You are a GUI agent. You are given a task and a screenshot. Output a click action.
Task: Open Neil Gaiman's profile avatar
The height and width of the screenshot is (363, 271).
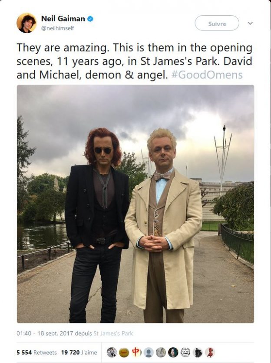click(26, 23)
